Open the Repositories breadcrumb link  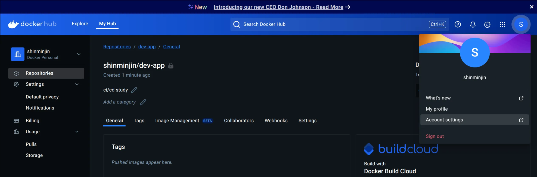coord(117,47)
